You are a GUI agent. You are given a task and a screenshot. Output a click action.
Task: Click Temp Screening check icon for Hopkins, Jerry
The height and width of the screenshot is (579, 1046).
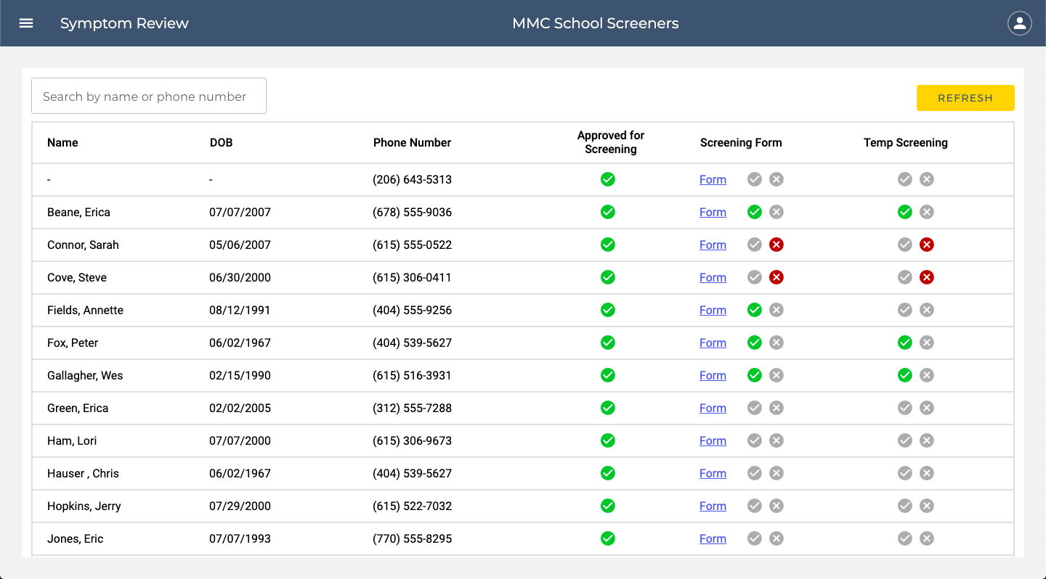click(x=905, y=506)
